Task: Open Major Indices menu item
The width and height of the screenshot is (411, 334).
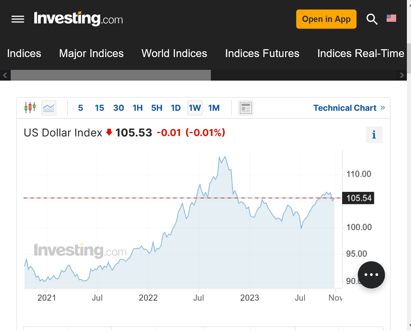Action: tap(91, 53)
